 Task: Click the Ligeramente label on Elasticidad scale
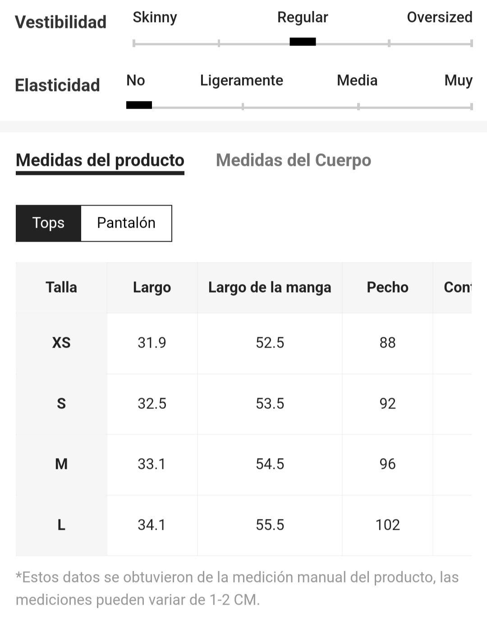[x=242, y=81]
